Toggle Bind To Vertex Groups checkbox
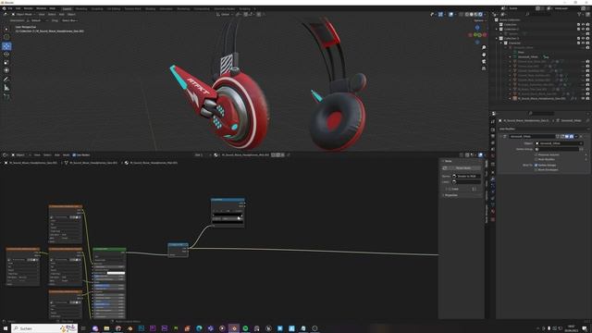592x333 pixels. [x=536, y=165]
